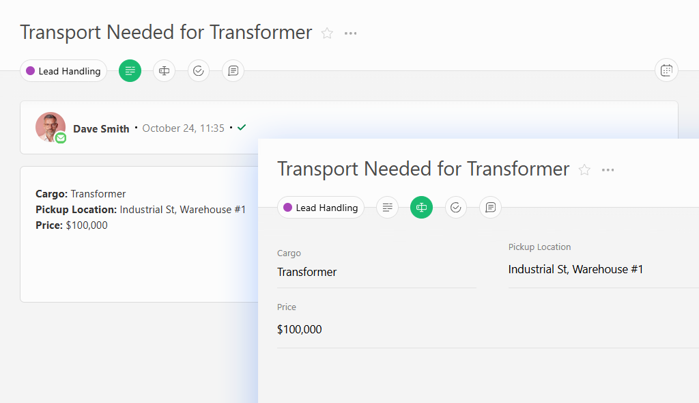
Task: Click the envelope badge on Dave Smith's avatar
Action: coord(61,138)
